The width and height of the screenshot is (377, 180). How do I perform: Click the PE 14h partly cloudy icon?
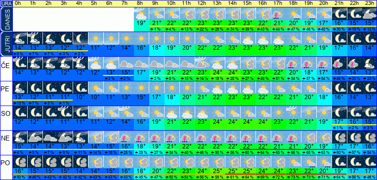coord(233,88)
